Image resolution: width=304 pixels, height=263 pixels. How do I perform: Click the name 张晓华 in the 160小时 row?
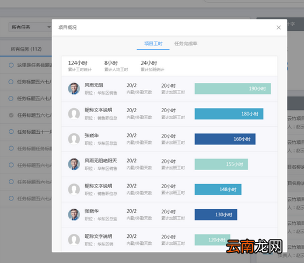pos(92,135)
